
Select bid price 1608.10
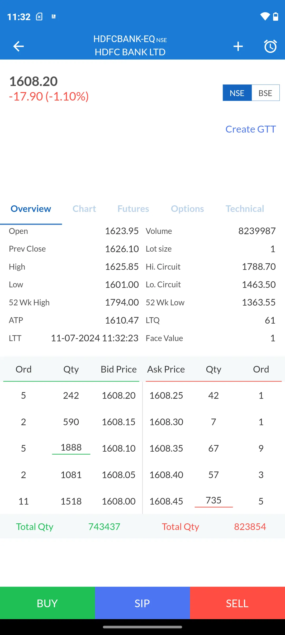[x=119, y=448]
